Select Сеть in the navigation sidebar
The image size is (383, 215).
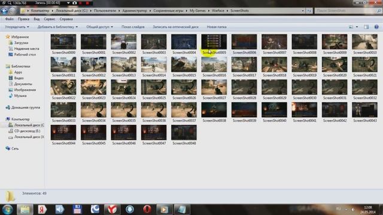(15, 149)
